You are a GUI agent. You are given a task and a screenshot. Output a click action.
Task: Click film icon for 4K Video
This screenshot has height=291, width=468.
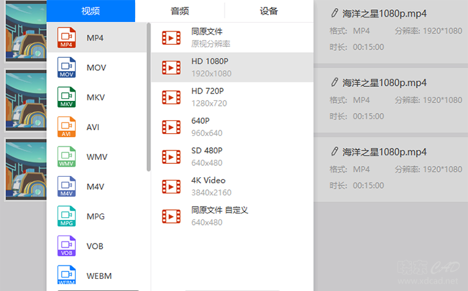(x=171, y=187)
